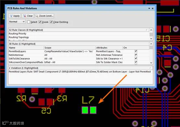The height and width of the screenshot is (127, 180).
Task: Toggle the SilkscreenOverComponentPads On checkbox
Action: click(136, 62)
